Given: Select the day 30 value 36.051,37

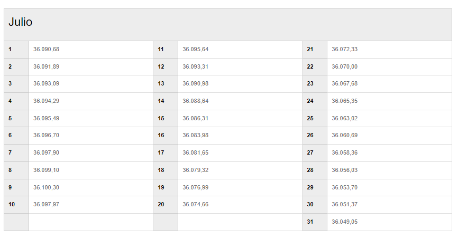Looking at the screenshot, I should 344,204.
